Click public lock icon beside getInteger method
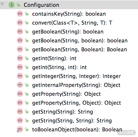138x137 pixels. pyautogui.click(x=27, y=76)
